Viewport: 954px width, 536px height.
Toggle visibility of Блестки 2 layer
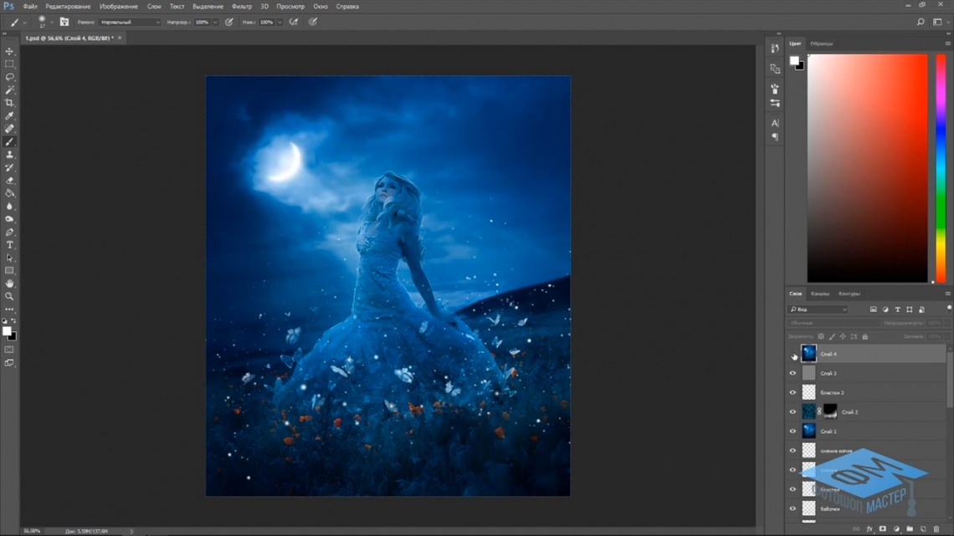click(x=793, y=393)
